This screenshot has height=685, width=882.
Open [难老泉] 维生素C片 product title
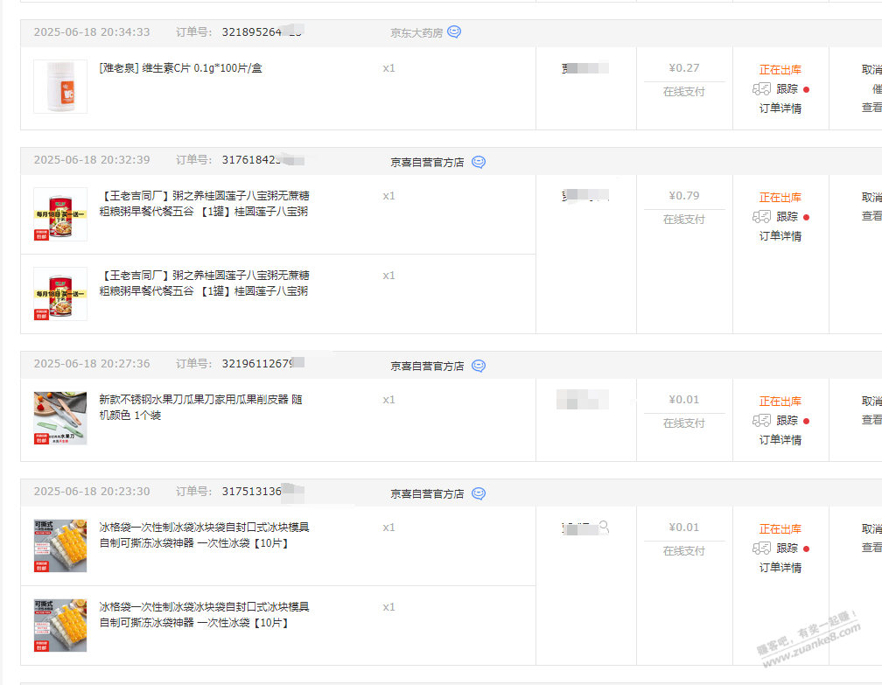coord(180,68)
